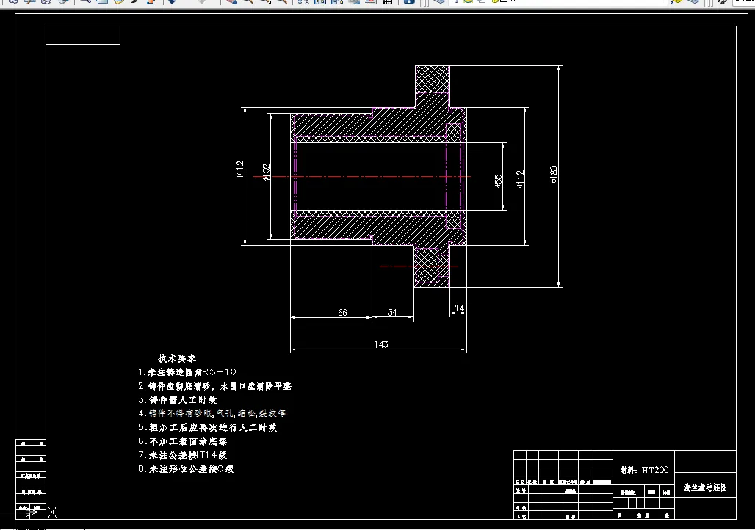Select note 4 about 砂眼, 气孔, 缩松
755x530 pixels.
pos(212,413)
